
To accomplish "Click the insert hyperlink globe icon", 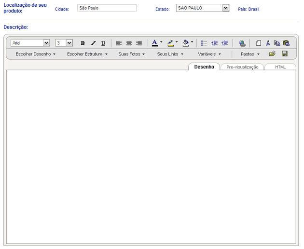I will click(242, 43).
